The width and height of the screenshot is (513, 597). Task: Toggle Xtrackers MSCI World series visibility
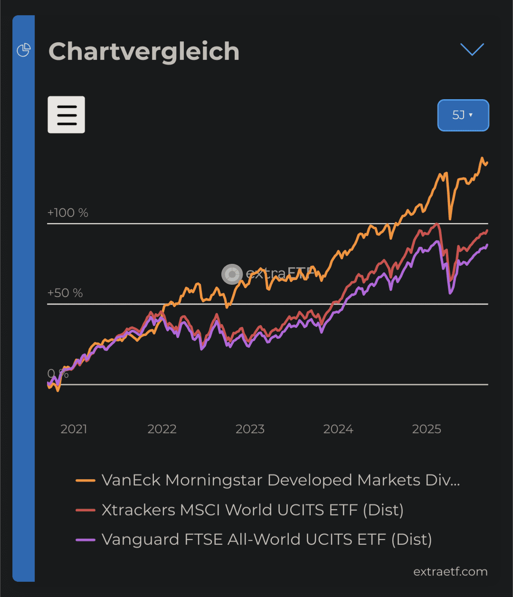click(252, 510)
